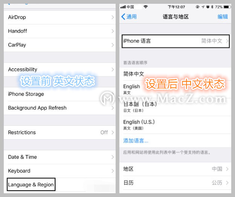Select 日本語 (日本) in preferred languages

click(175, 107)
